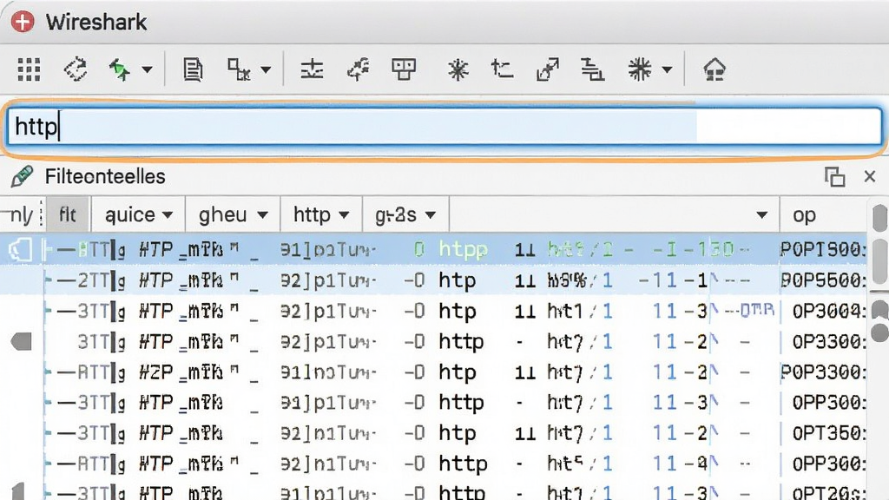Click the green 'httpp' cell in first row

(x=464, y=249)
